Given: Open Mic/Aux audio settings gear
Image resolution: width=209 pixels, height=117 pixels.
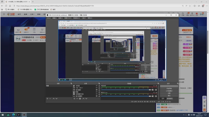Looking at the screenshot, I should (156, 96).
